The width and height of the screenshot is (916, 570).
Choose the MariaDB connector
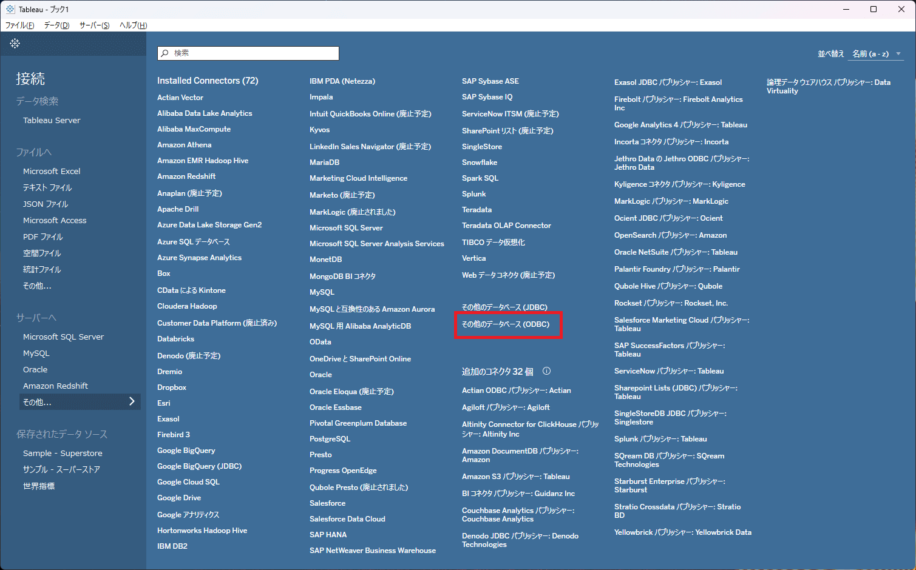pyautogui.click(x=325, y=163)
